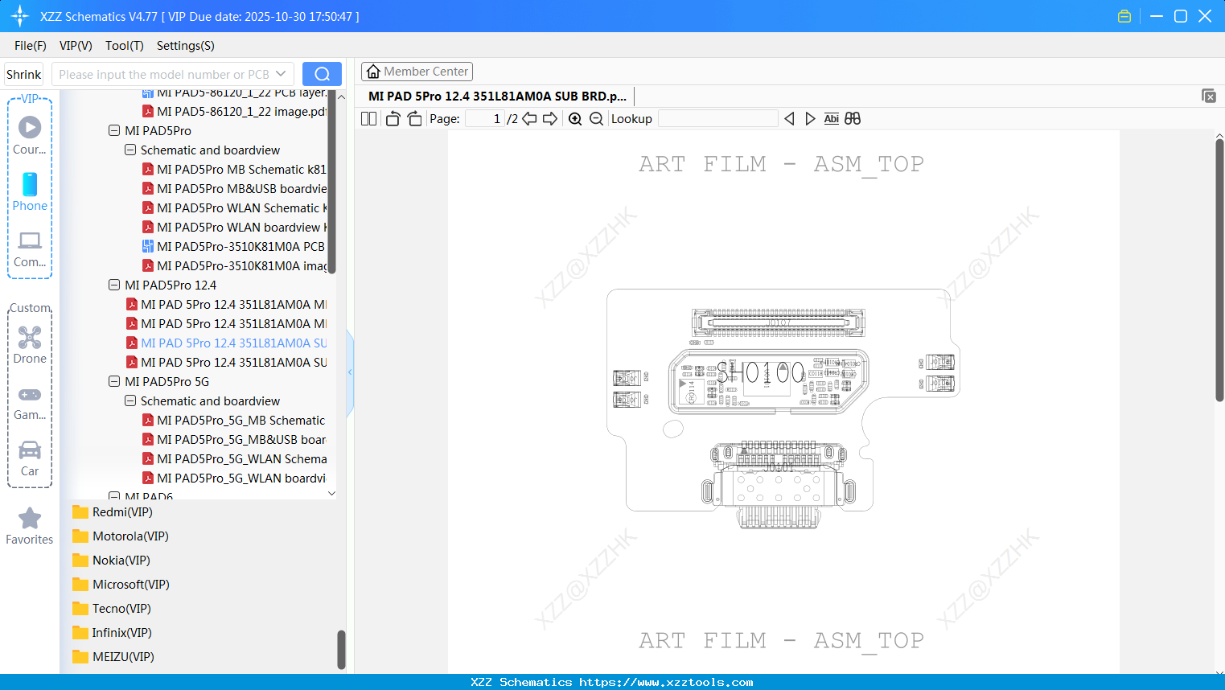The width and height of the screenshot is (1225, 690).
Task: Toggle two-page split view
Action: click(368, 119)
